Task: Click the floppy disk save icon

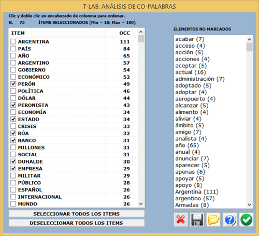Action: 197,219
